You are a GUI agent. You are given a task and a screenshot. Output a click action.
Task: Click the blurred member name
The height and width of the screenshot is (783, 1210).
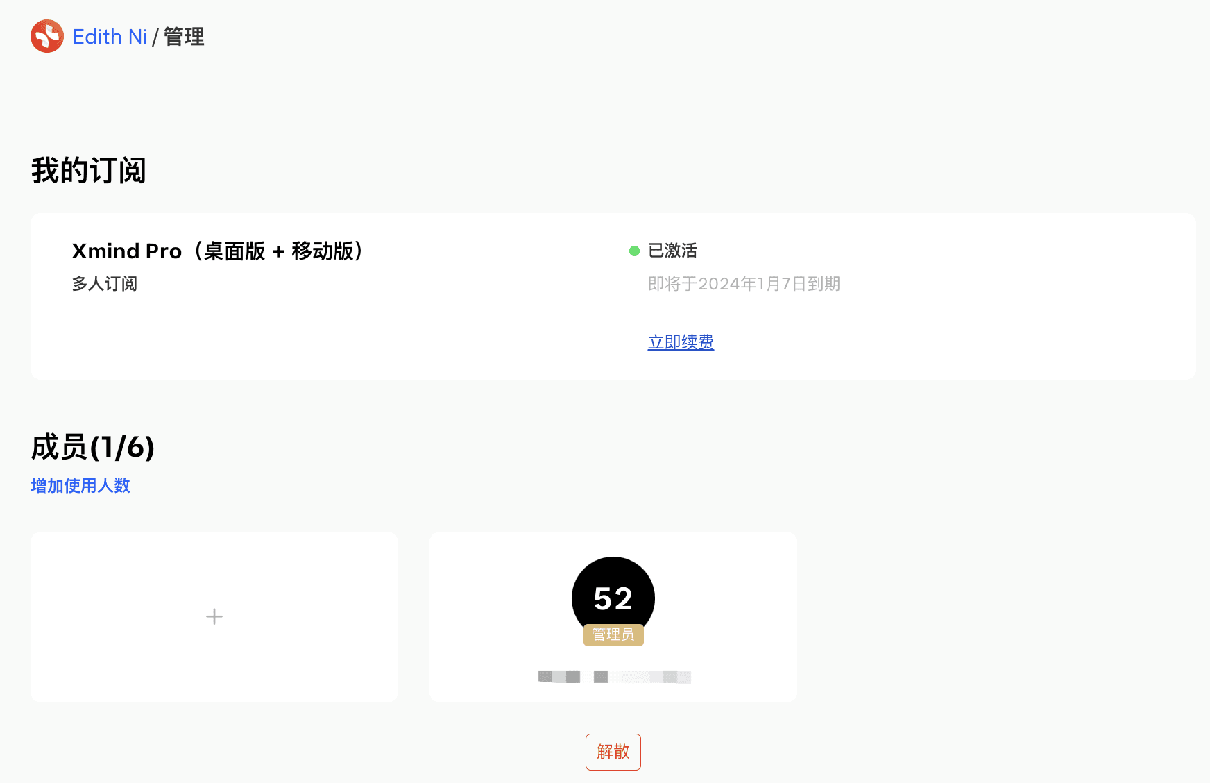[x=615, y=677]
